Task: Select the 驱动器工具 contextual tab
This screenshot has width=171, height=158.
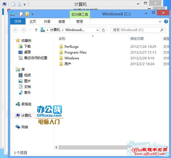Action: click(x=80, y=14)
